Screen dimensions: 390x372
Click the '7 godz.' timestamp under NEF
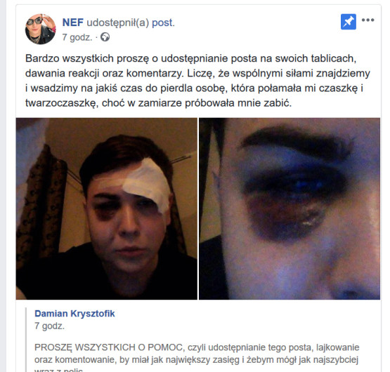click(x=77, y=37)
